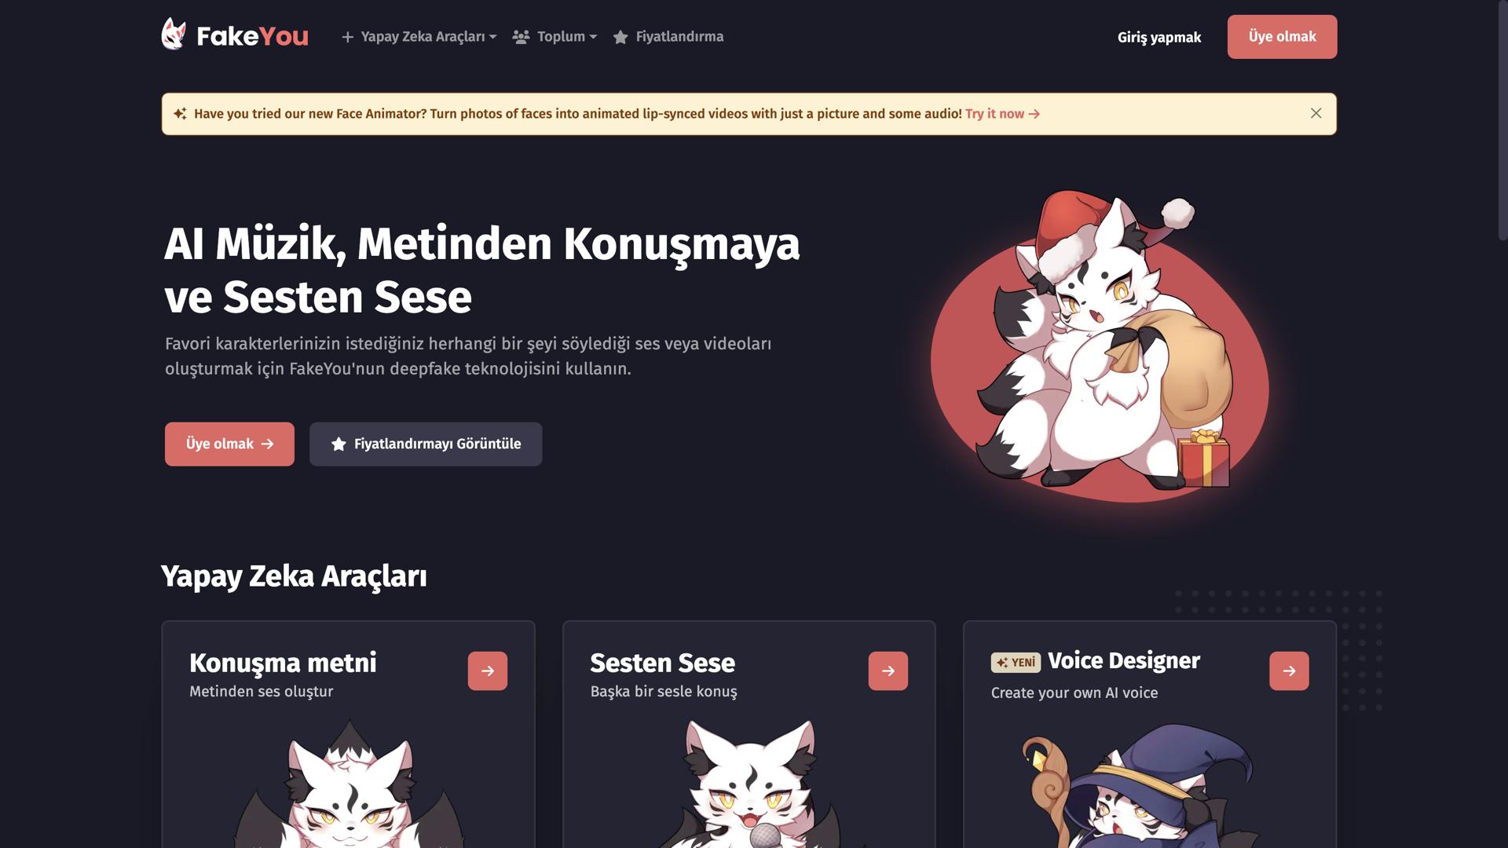Open Voice Designer via its arrow icon
This screenshot has height=848, width=1508.
tap(1289, 671)
